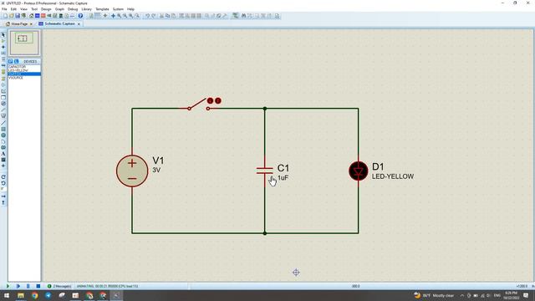Click the weather widget in the taskbar
Viewport: 535px width, 301px height.
(x=434, y=295)
